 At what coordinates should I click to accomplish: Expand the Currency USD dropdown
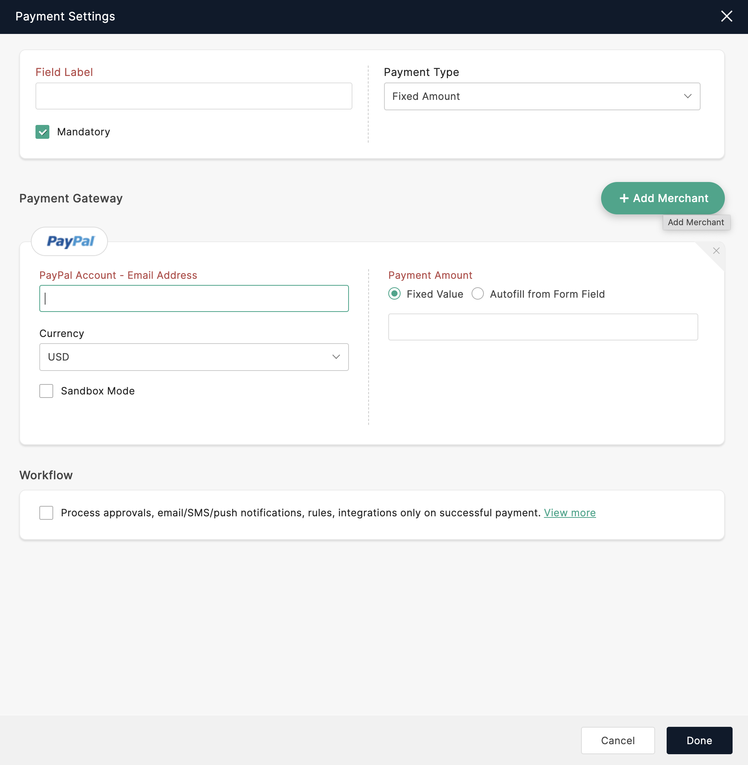point(194,357)
